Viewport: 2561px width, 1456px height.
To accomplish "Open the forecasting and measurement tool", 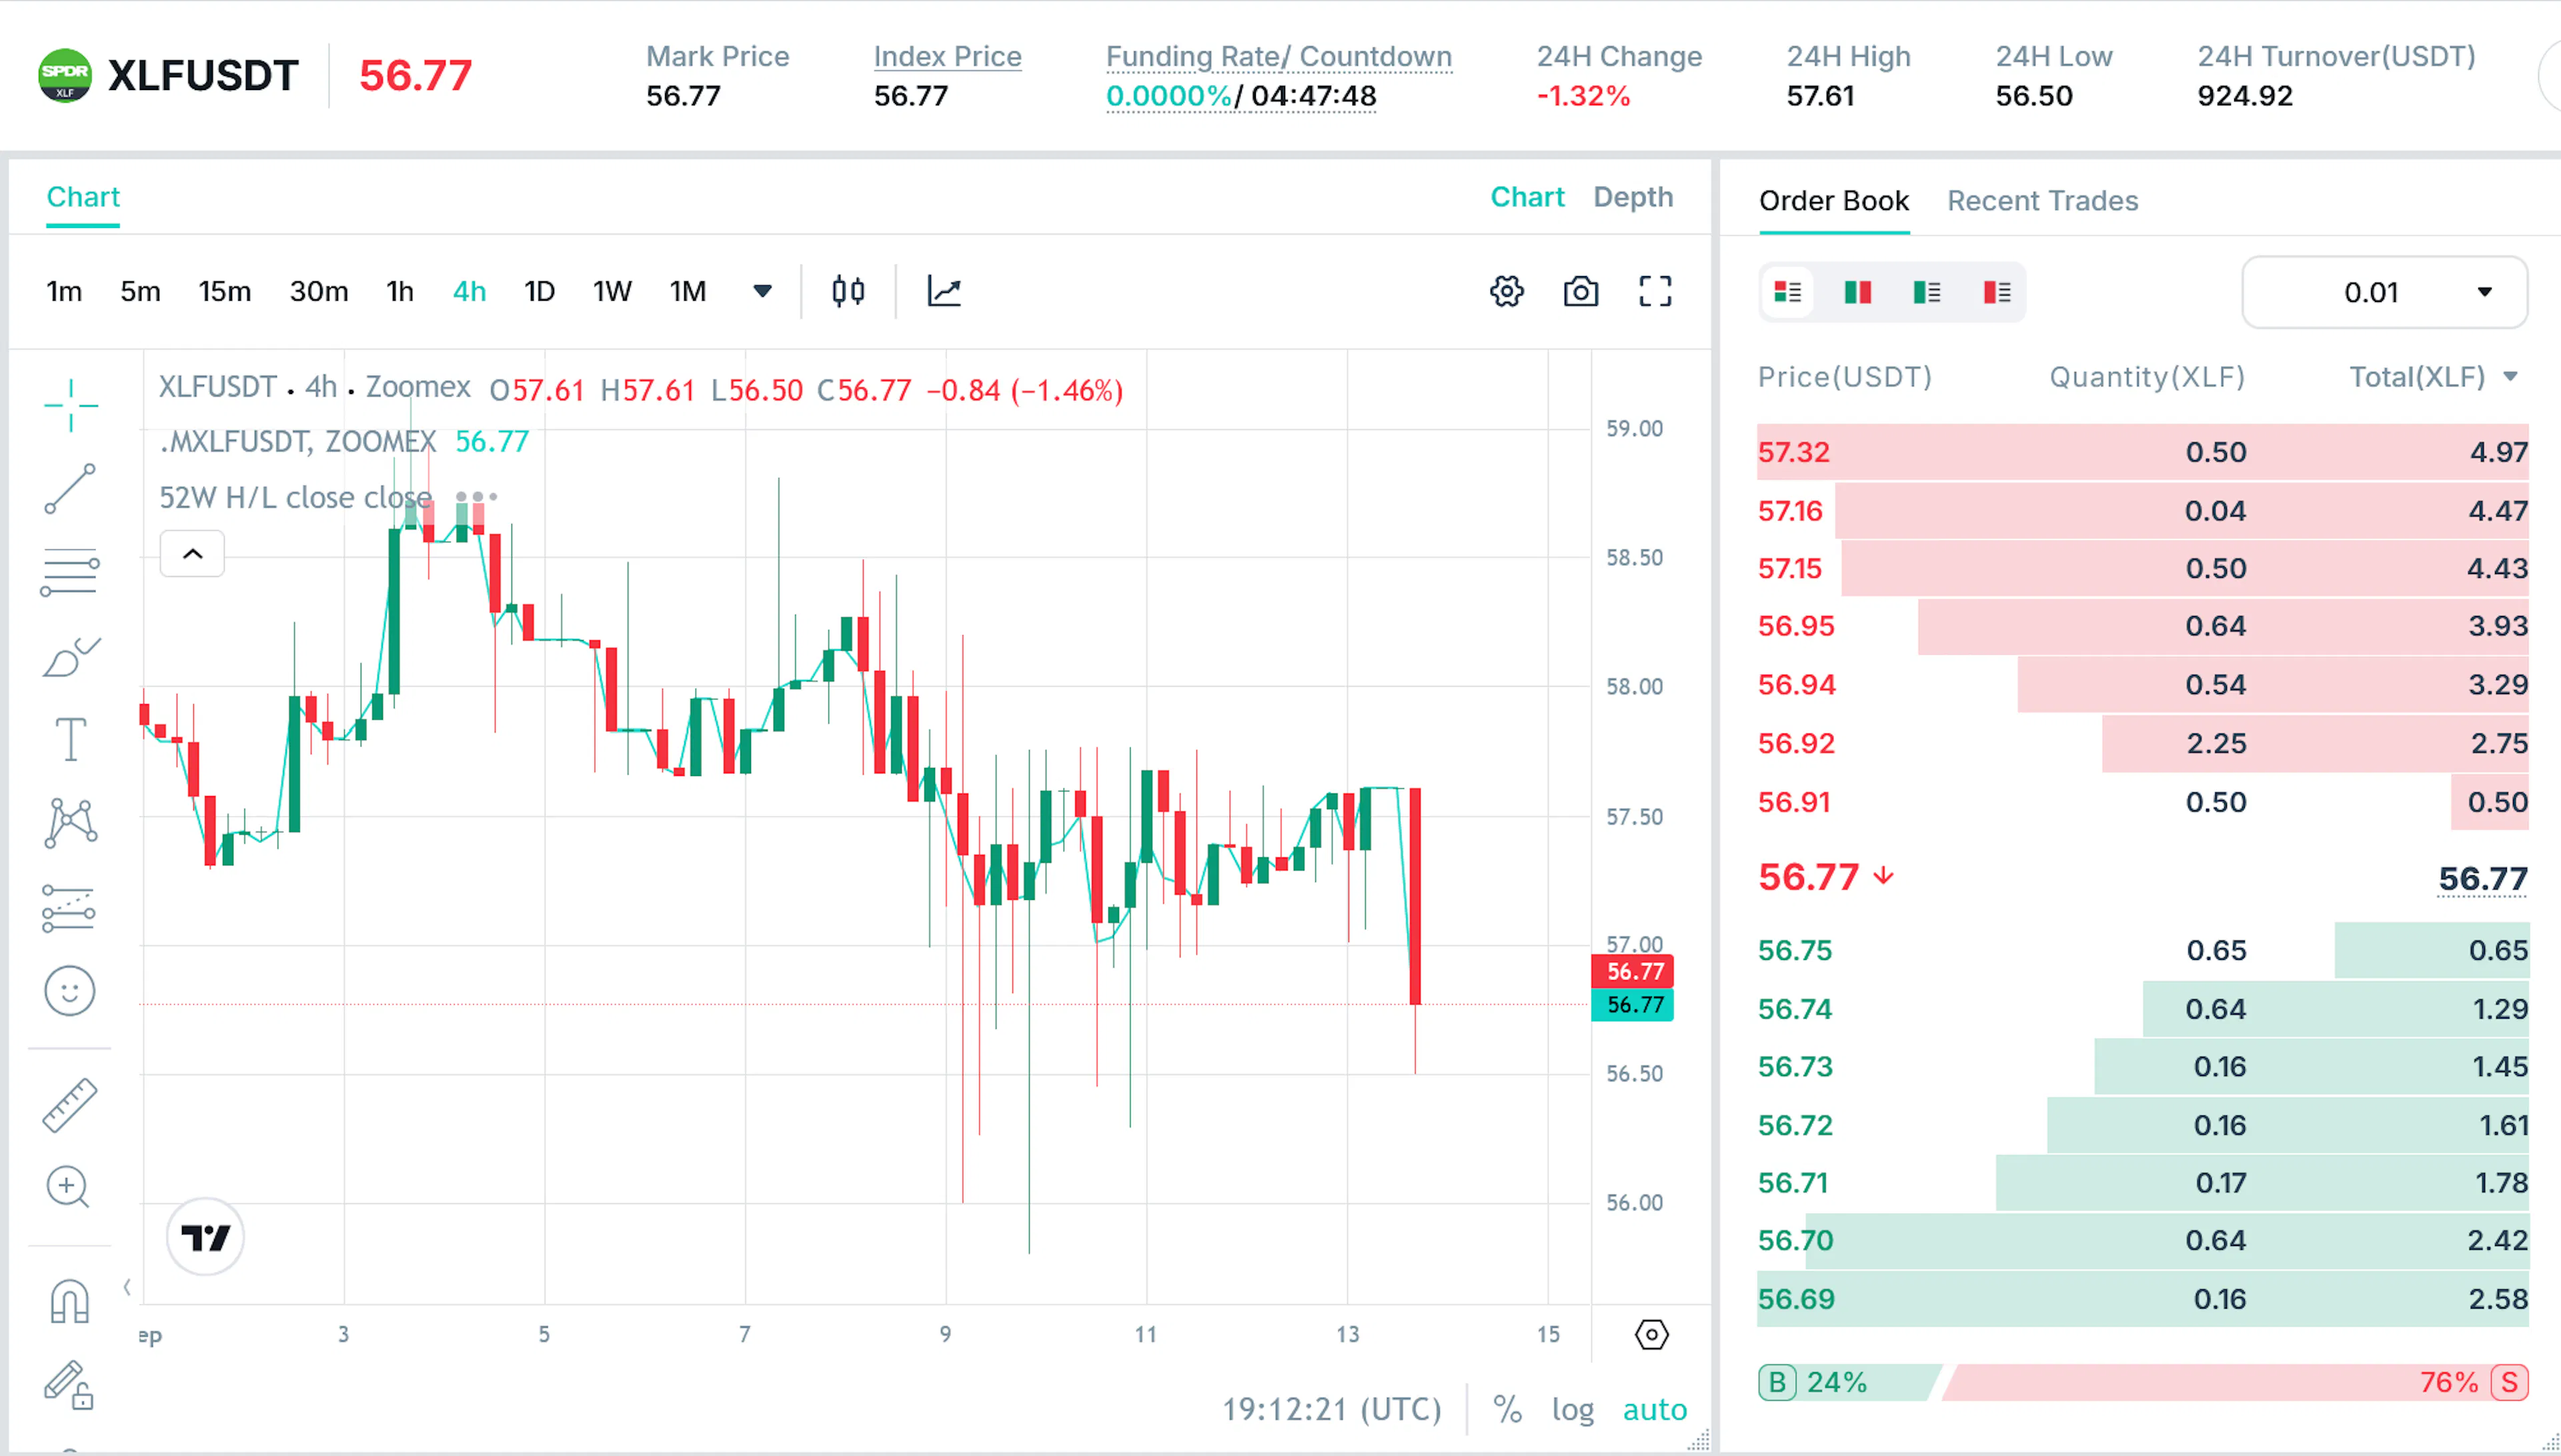I will click(70, 908).
